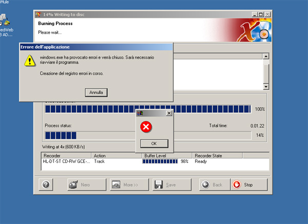Click the 14% process percentage
This screenshot has width=308, height=224.
pyautogui.click(x=260, y=135)
